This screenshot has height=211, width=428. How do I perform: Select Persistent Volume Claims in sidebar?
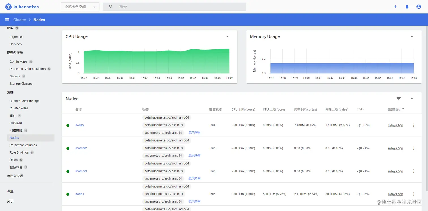pos(27,69)
